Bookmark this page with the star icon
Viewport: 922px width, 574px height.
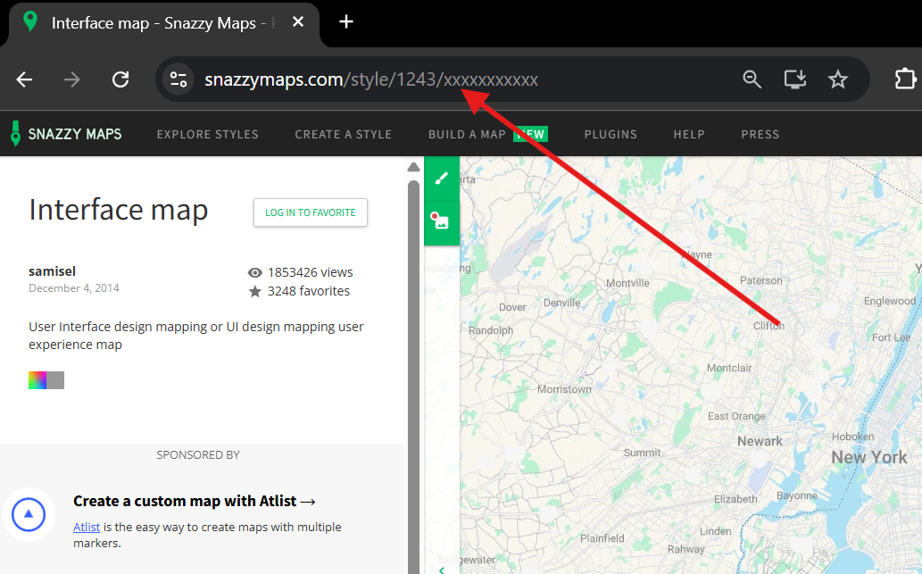[x=838, y=79]
